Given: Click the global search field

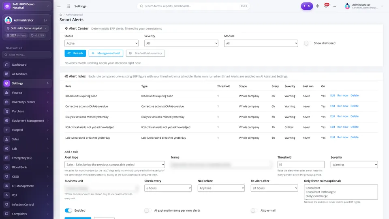Looking at the screenshot, I should click(193, 6).
